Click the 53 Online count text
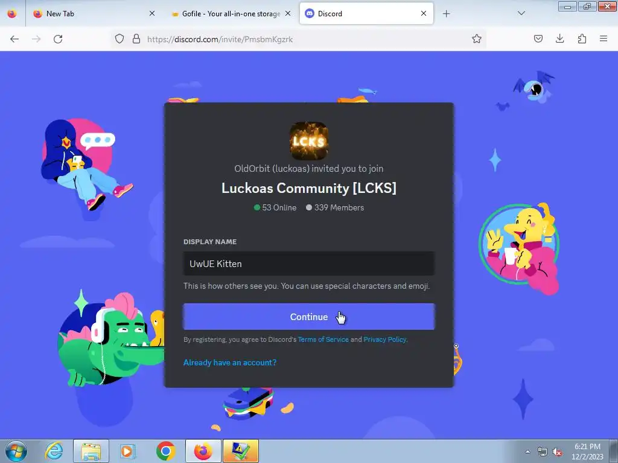Screen dimensions: 618x463 point(279,207)
